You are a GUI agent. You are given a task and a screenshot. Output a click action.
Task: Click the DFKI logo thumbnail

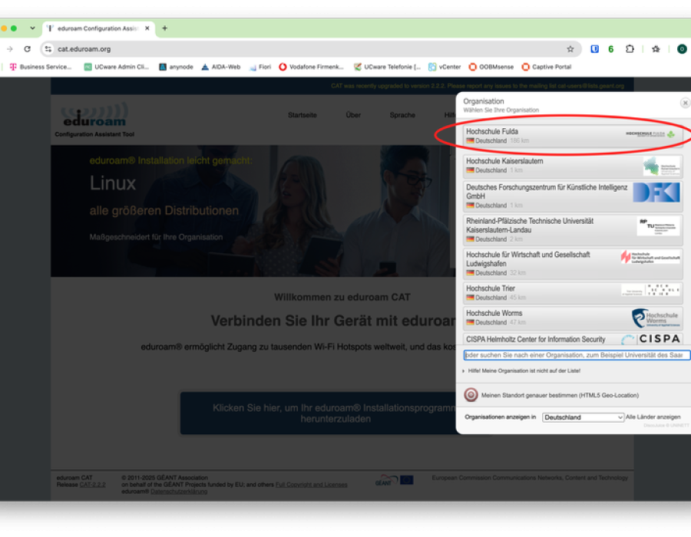pos(656,193)
